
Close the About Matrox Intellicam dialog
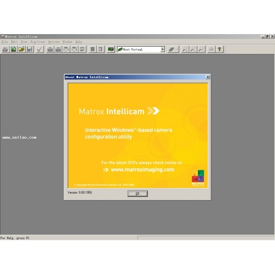click(x=208, y=77)
